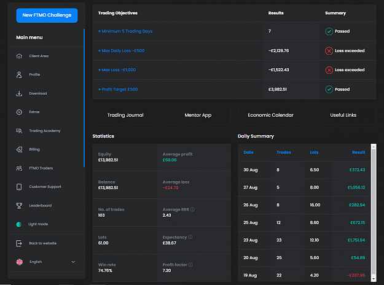Click the Leaderboard trophy icon

coord(19,206)
